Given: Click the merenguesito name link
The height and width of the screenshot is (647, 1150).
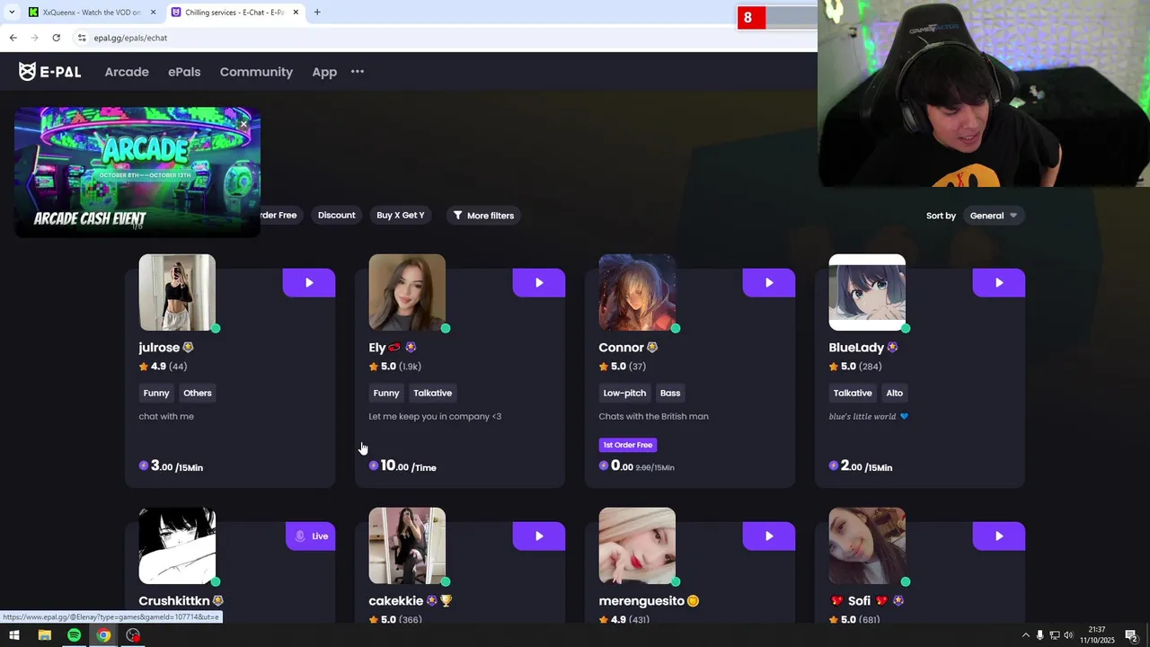Looking at the screenshot, I should tap(641, 601).
